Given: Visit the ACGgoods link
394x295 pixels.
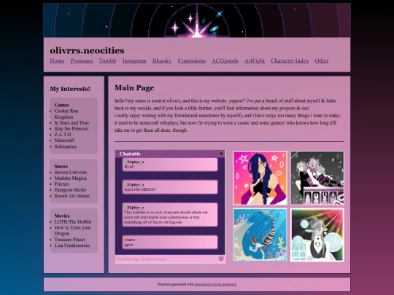Looking at the screenshot, I should 225,60.
